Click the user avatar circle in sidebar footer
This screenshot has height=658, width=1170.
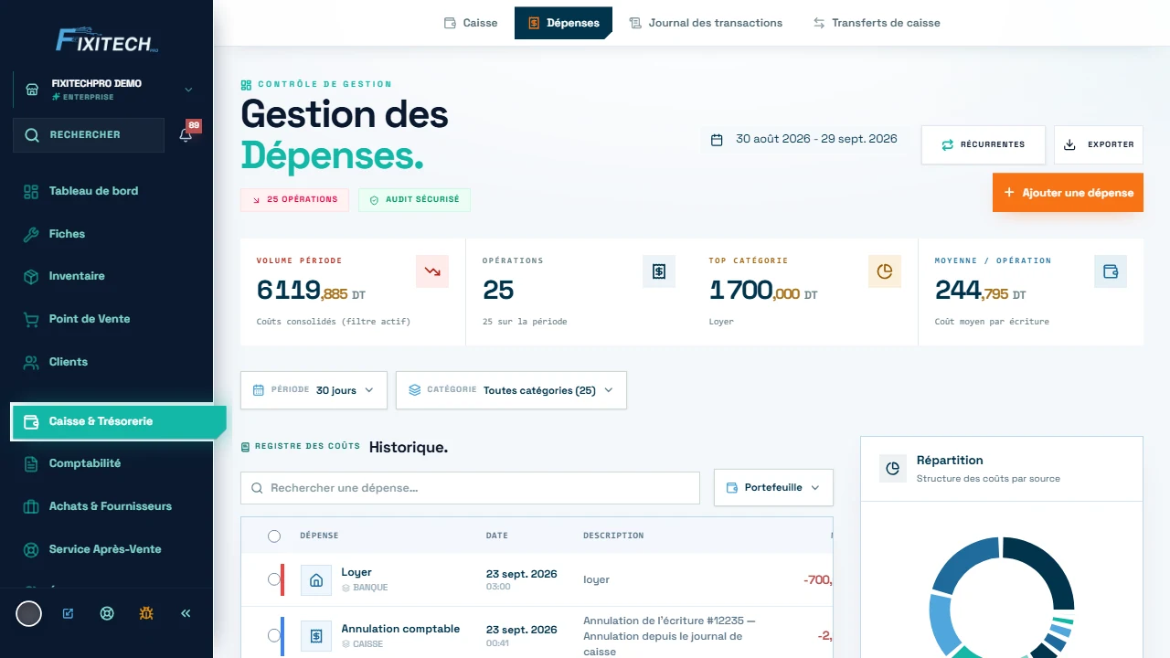(29, 613)
